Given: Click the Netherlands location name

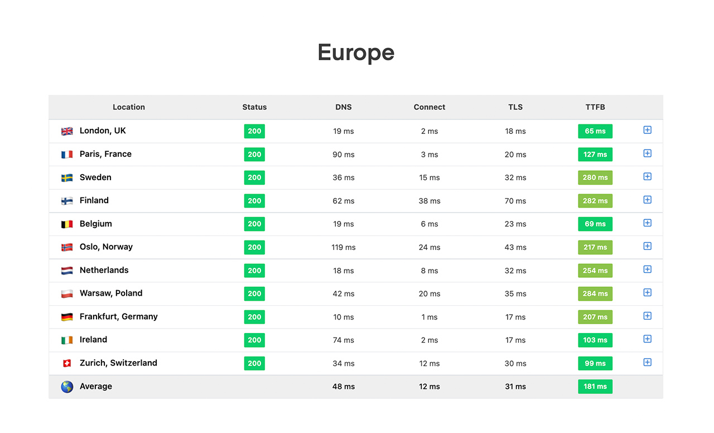Looking at the screenshot, I should (104, 270).
